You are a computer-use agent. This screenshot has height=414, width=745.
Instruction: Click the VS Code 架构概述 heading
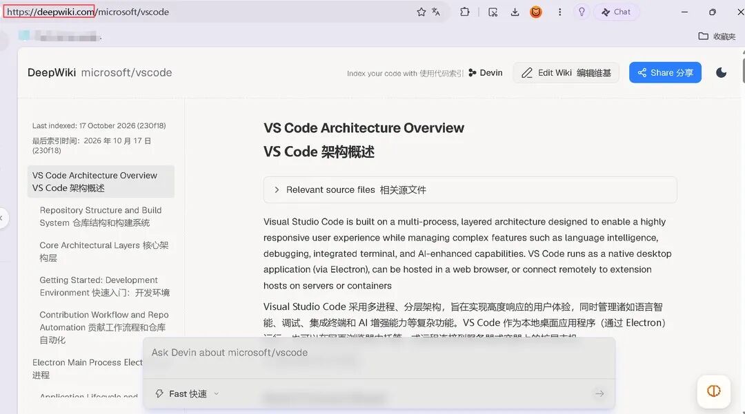click(x=319, y=152)
